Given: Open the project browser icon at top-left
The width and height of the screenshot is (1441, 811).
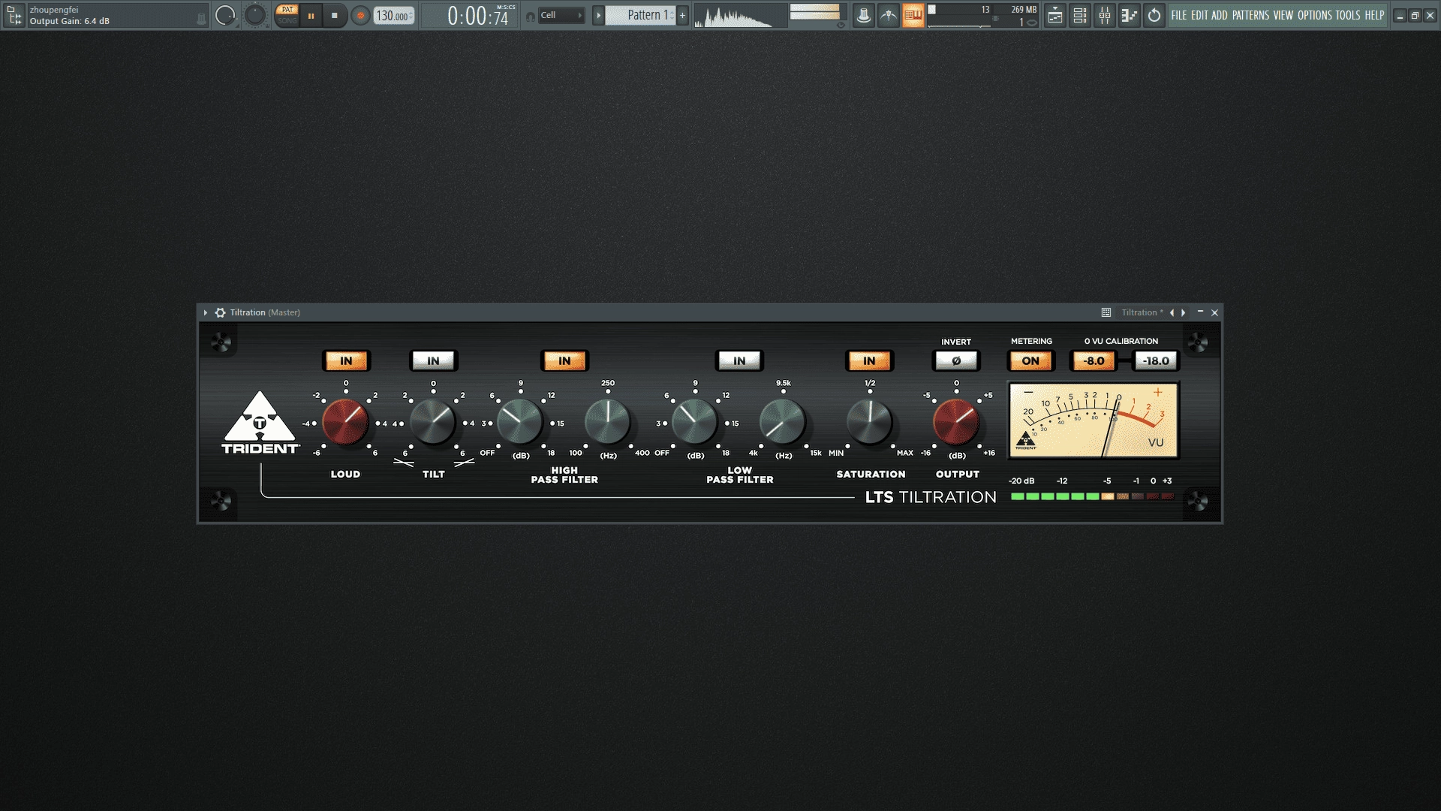Looking at the screenshot, I should coord(14,15).
